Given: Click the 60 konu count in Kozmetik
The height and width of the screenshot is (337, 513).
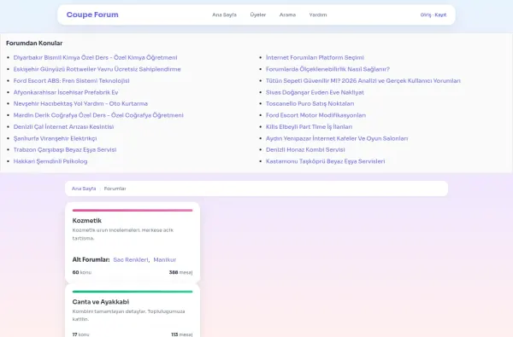Looking at the screenshot, I should tap(82, 272).
